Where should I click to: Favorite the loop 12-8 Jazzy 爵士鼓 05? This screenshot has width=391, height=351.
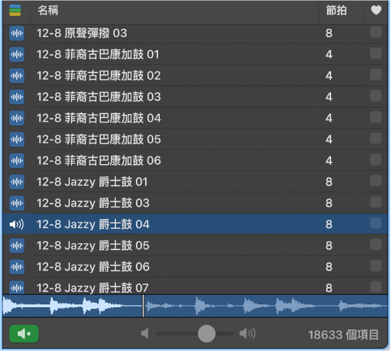click(x=376, y=245)
